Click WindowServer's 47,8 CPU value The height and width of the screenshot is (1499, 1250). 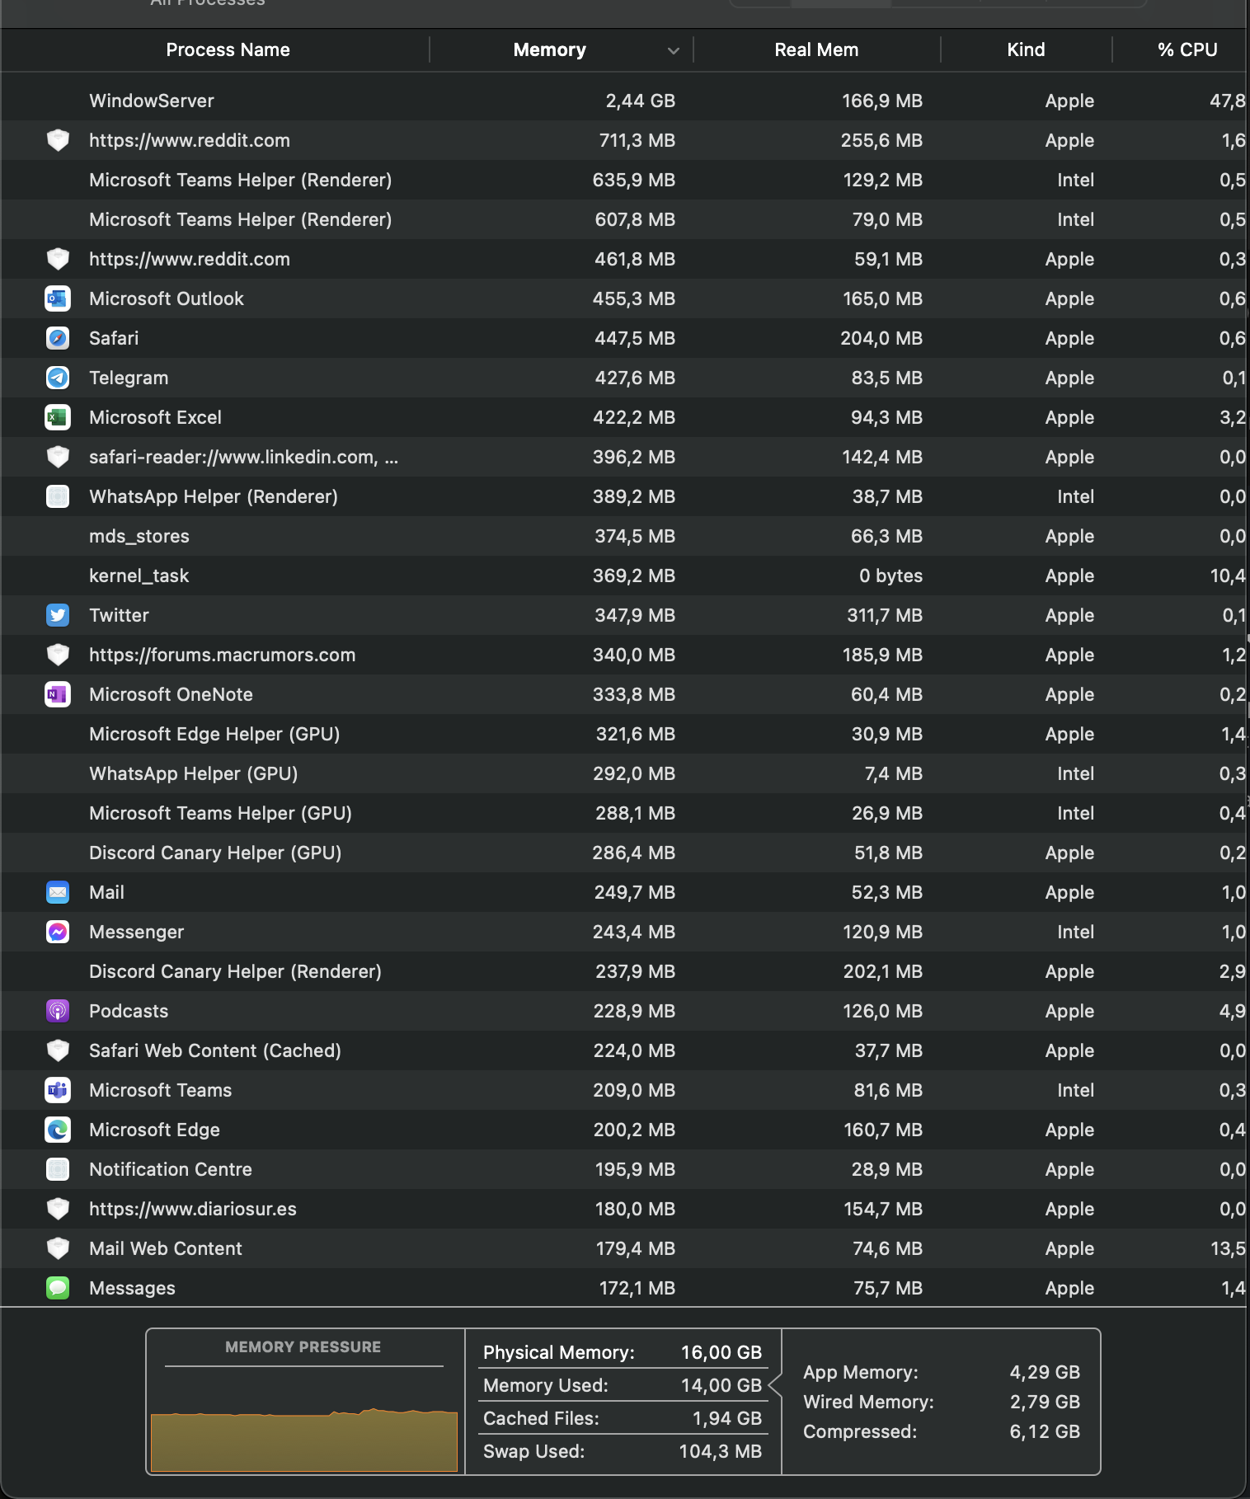point(1228,101)
